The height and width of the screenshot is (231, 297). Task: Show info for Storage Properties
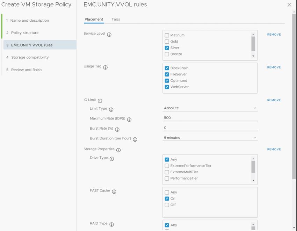point(118,150)
